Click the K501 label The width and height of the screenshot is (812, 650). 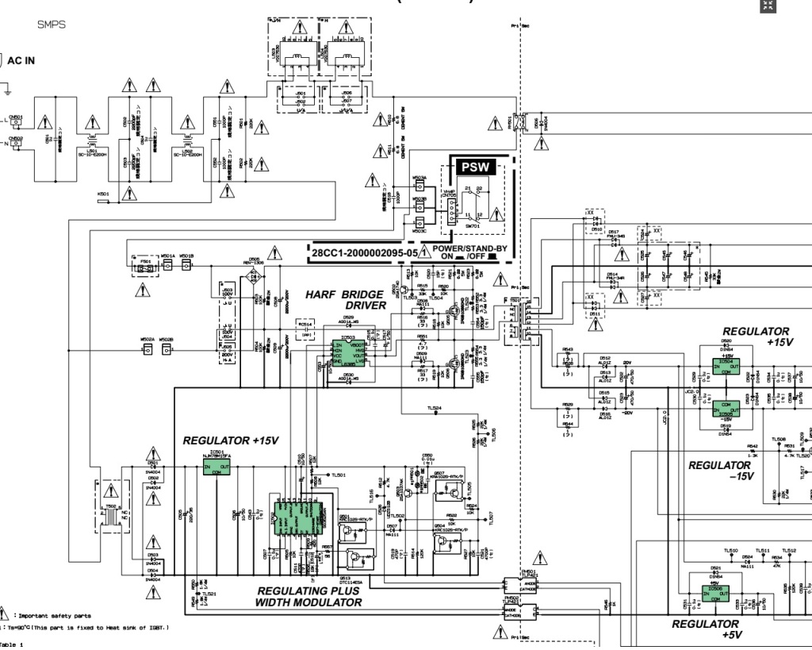[x=103, y=194]
